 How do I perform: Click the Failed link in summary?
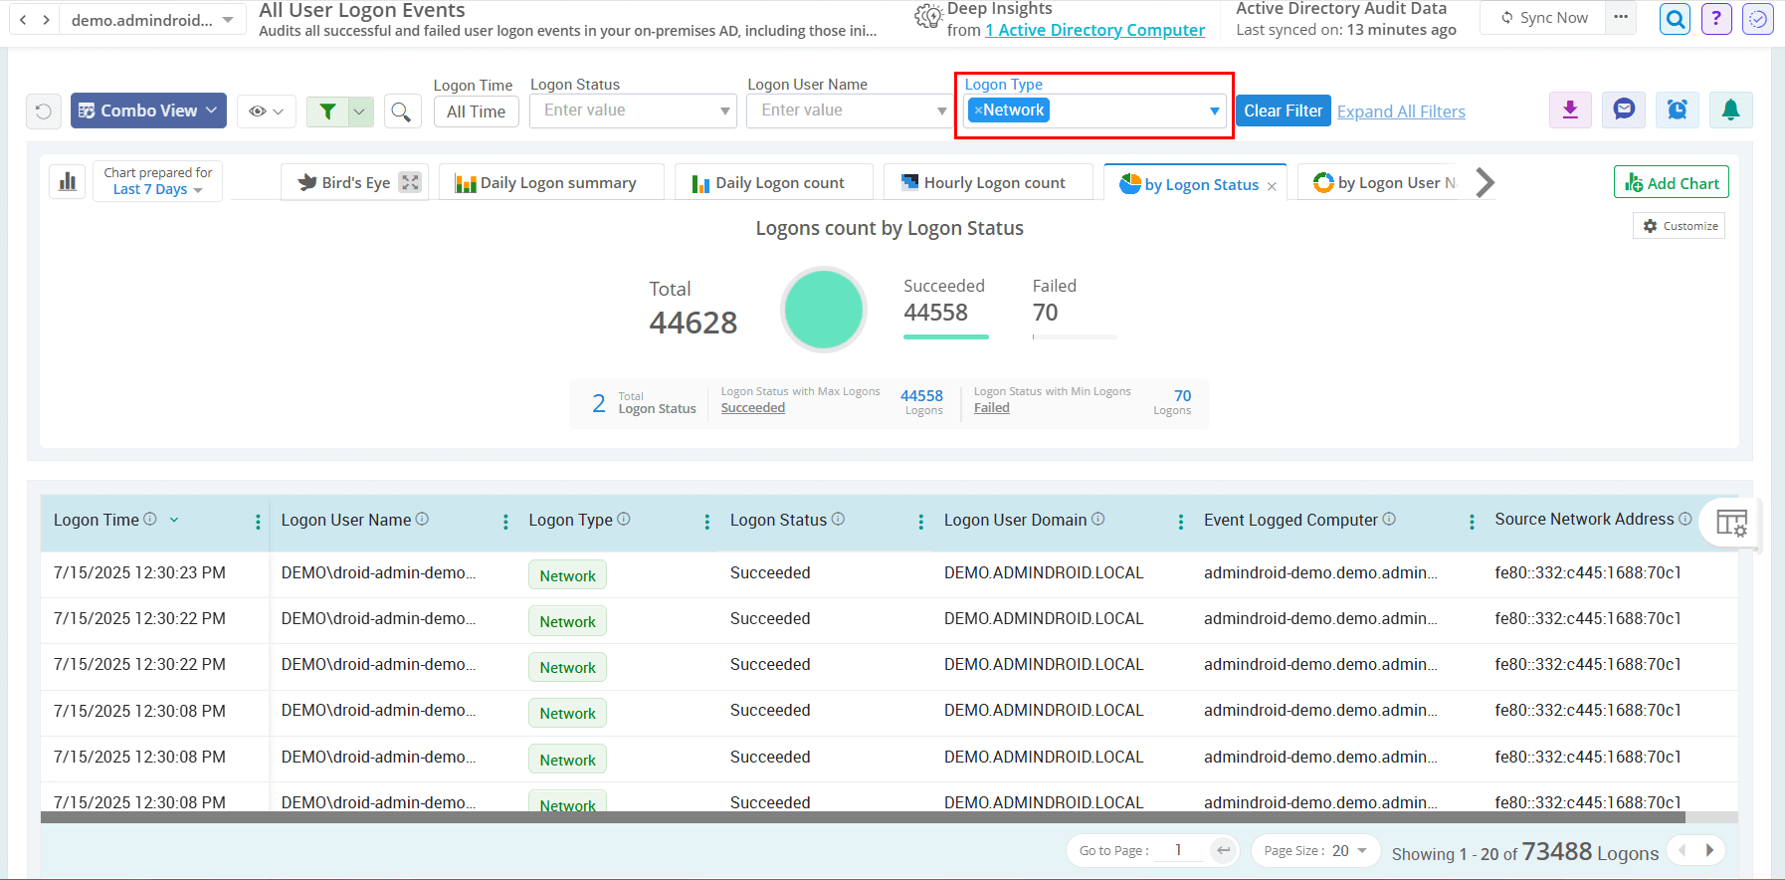(x=991, y=408)
